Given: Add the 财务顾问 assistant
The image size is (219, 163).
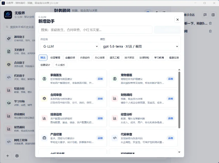Looking at the screenshot, I should pos(171,99).
